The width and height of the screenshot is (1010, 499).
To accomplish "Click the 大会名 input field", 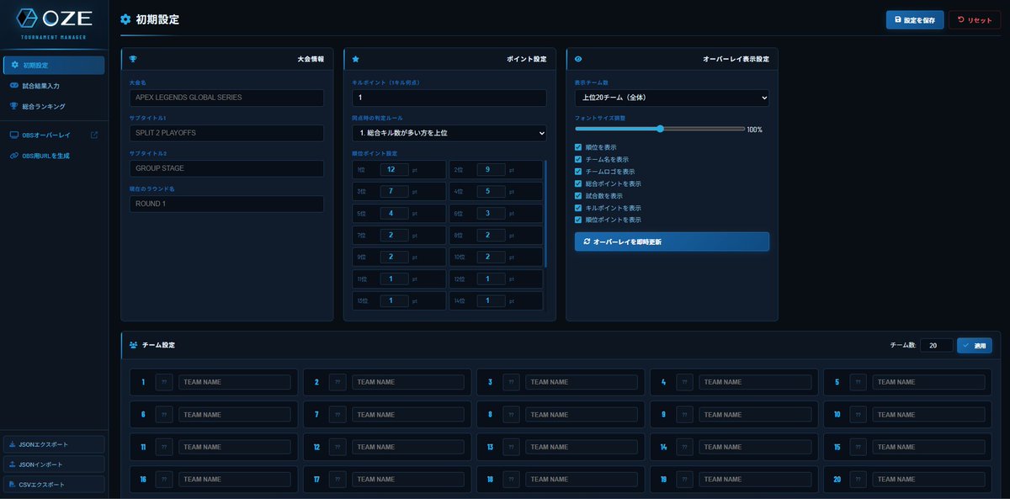I will point(226,98).
